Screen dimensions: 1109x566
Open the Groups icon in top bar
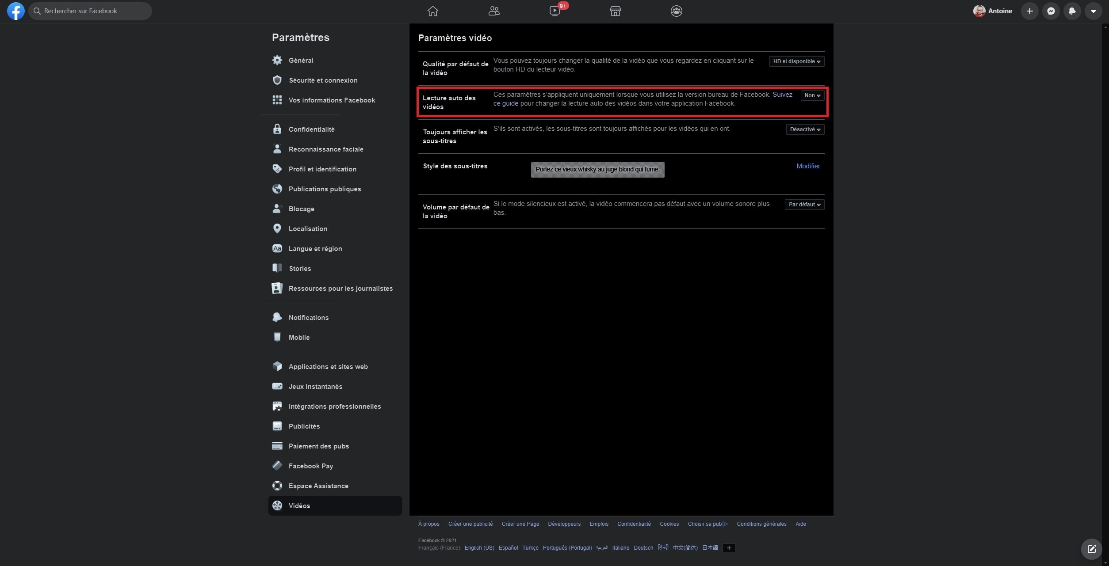(x=676, y=11)
